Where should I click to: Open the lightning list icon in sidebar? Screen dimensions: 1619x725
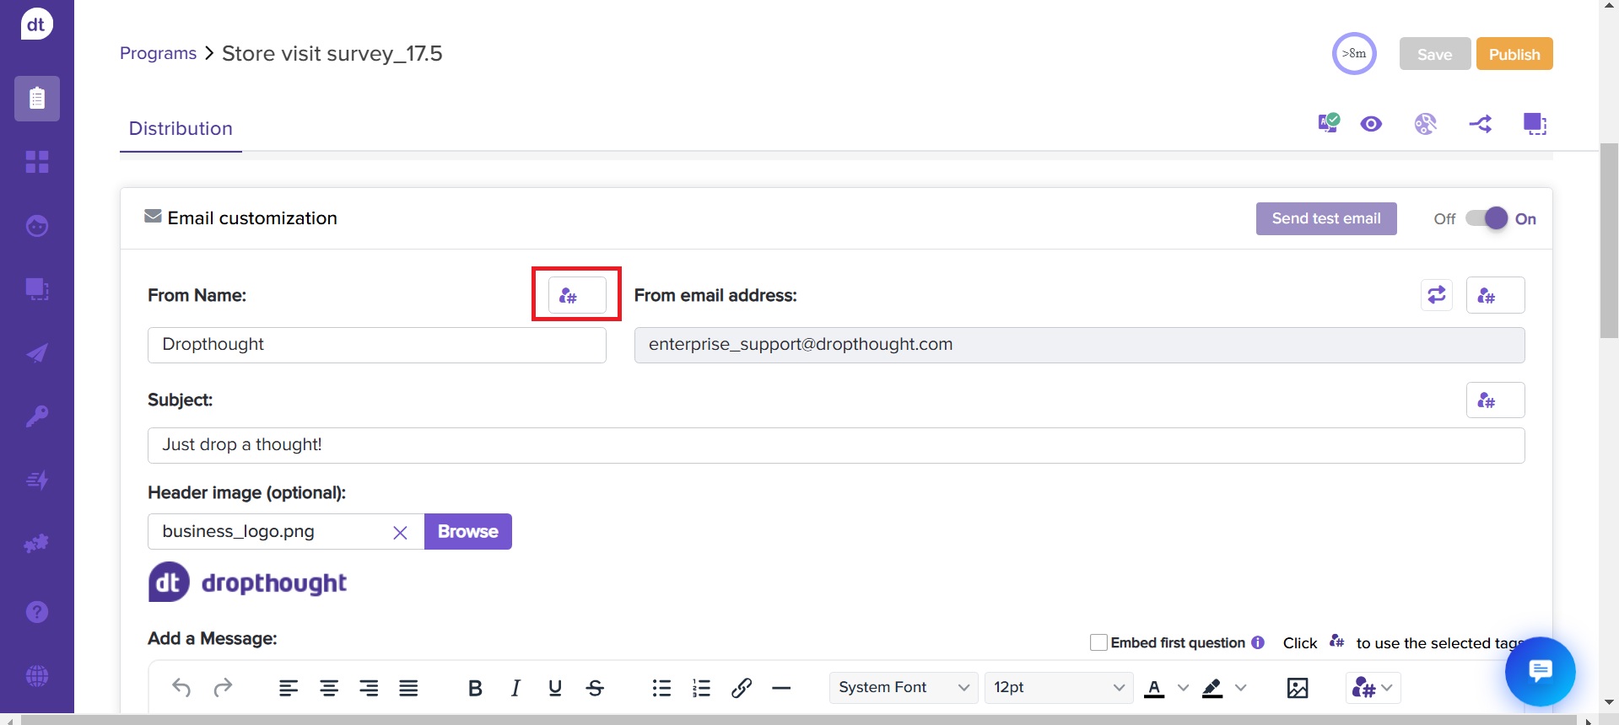(x=37, y=481)
